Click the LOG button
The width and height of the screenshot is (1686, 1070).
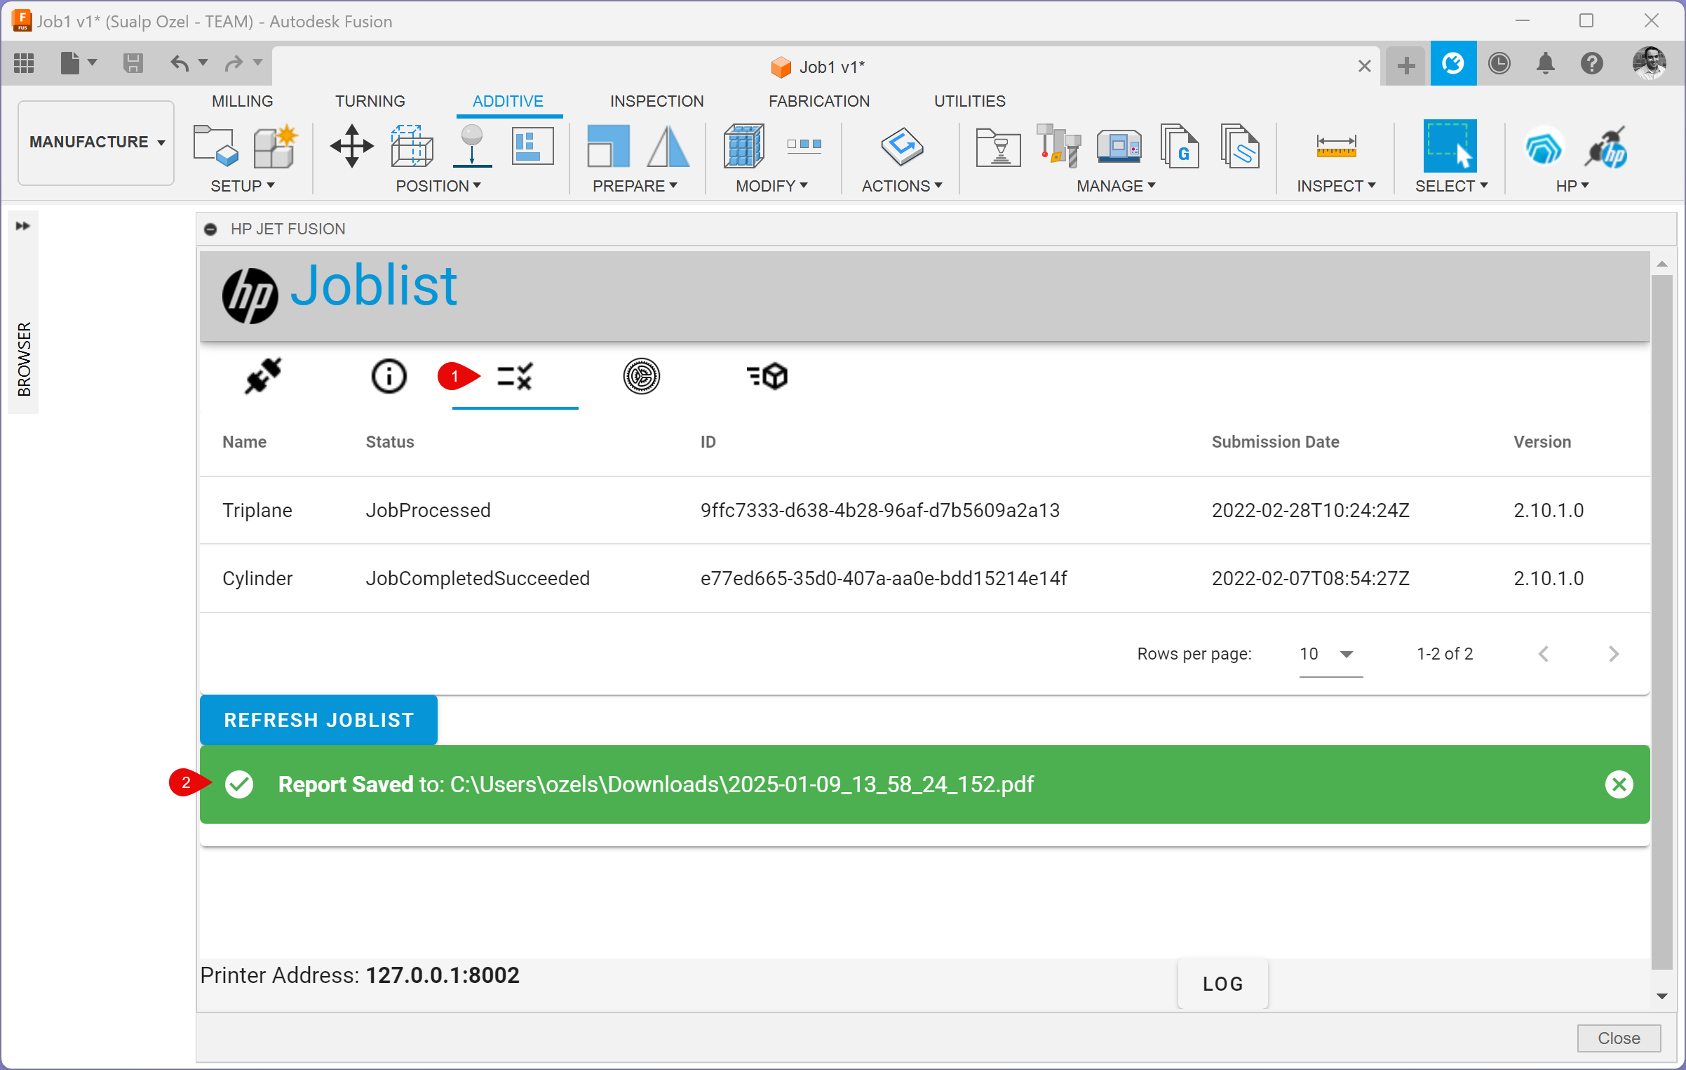(1222, 984)
